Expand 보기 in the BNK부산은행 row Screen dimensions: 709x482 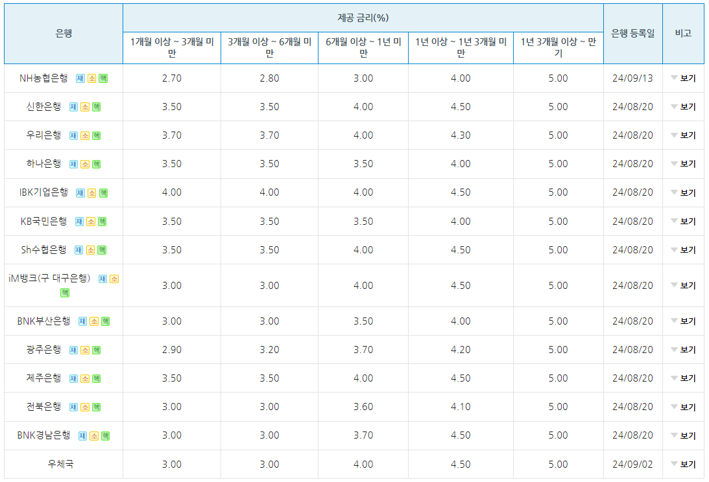pos(683,321)
